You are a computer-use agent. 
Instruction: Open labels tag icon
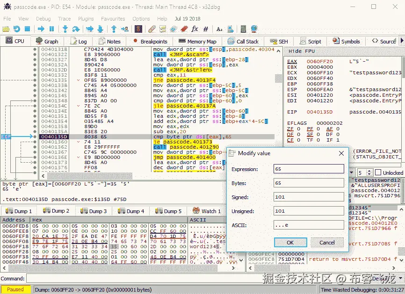coord(174,29)
